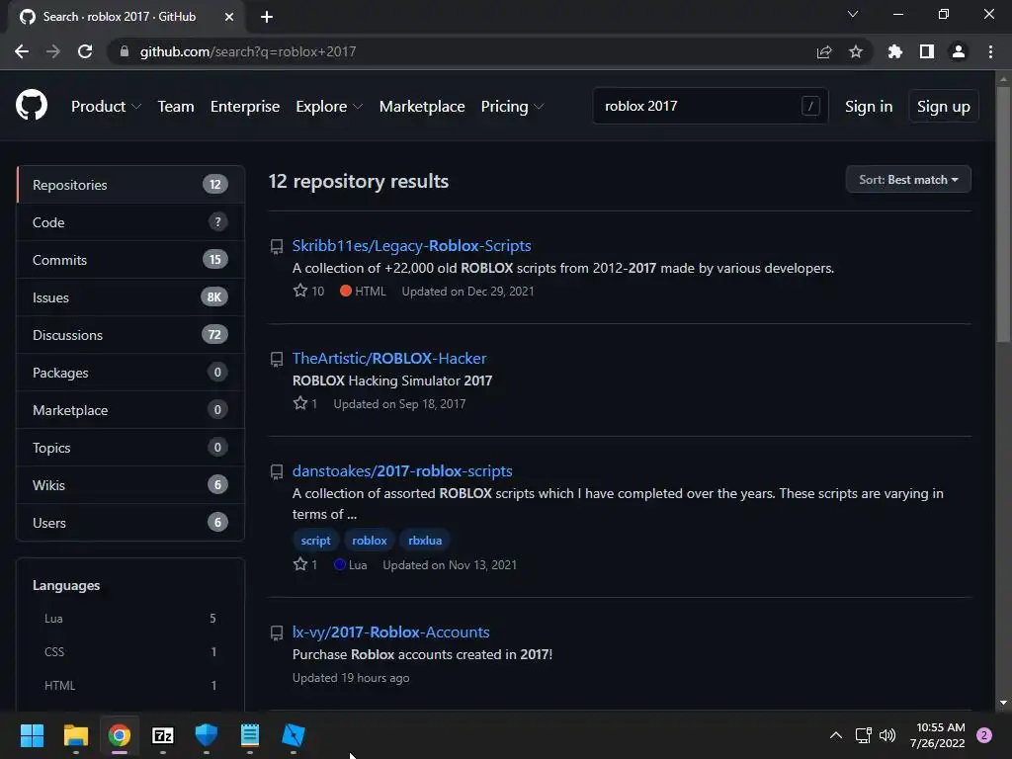The image size is (1012, 759).
Task: Select the Commits filter in sidebar
Action: 130,260
